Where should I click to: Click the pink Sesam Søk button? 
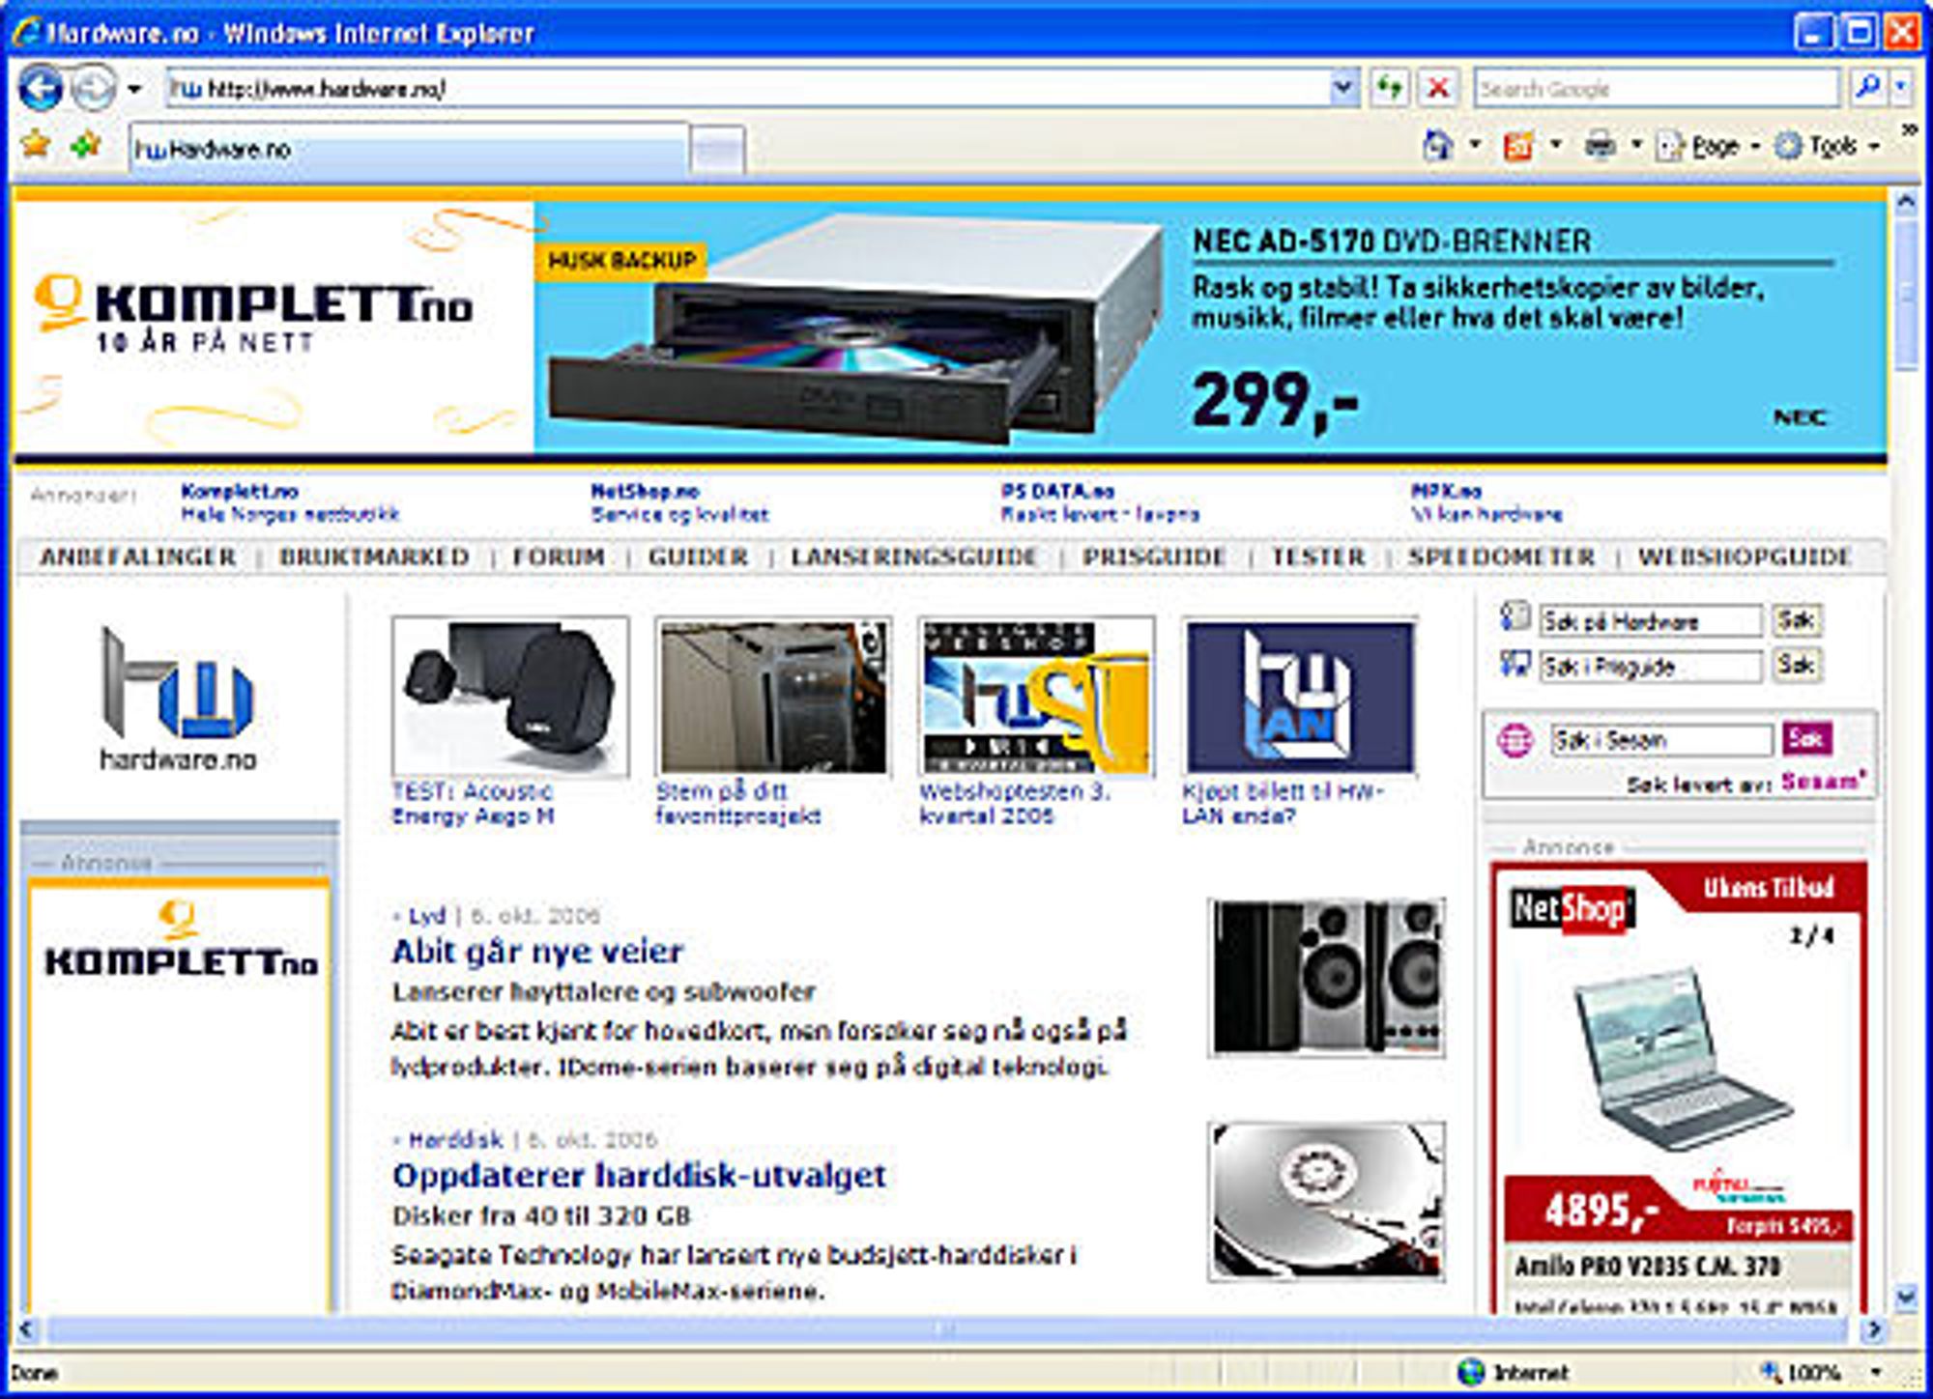(1806, 739)
